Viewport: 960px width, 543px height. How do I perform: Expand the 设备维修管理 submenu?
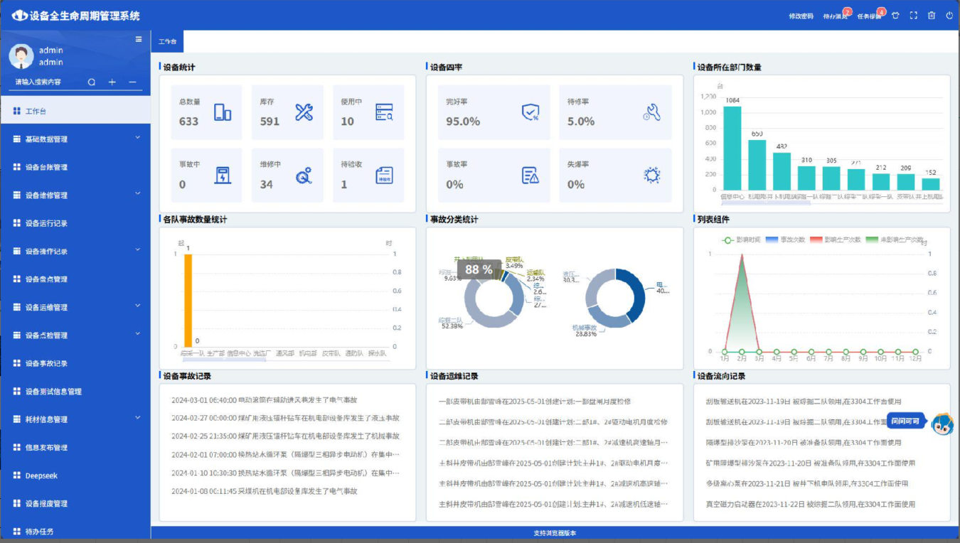click(x=75, y=195)
